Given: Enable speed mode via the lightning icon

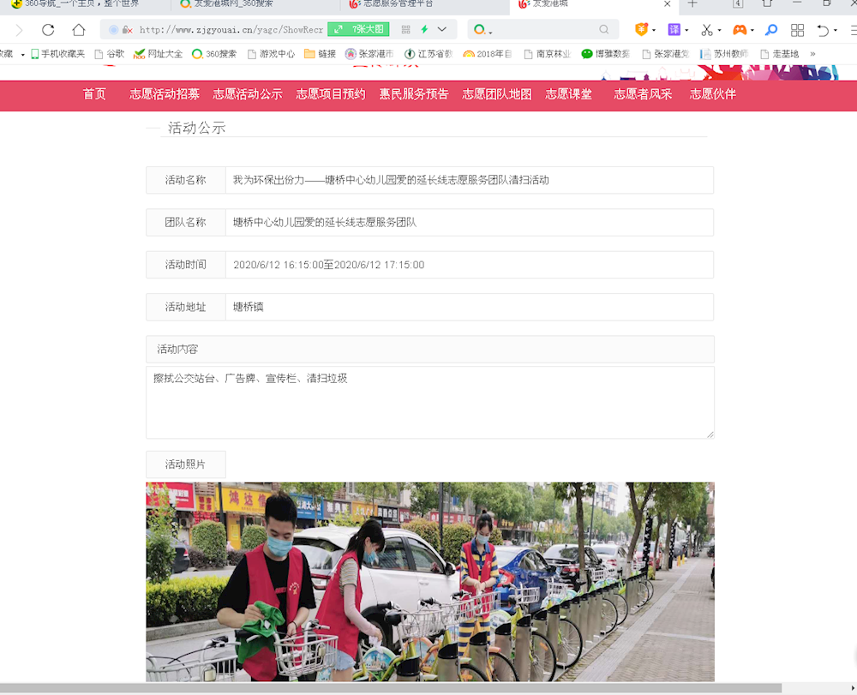Looking at the screenshot, I should [x=423, y=29].
